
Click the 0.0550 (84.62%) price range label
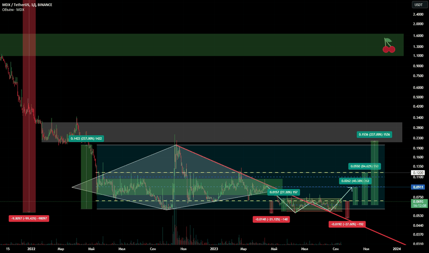[x=365, y=166]
